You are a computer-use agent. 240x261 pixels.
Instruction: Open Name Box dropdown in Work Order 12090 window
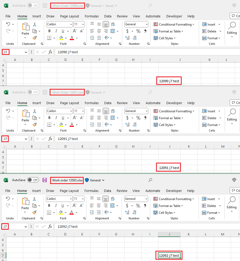point(26,52)
